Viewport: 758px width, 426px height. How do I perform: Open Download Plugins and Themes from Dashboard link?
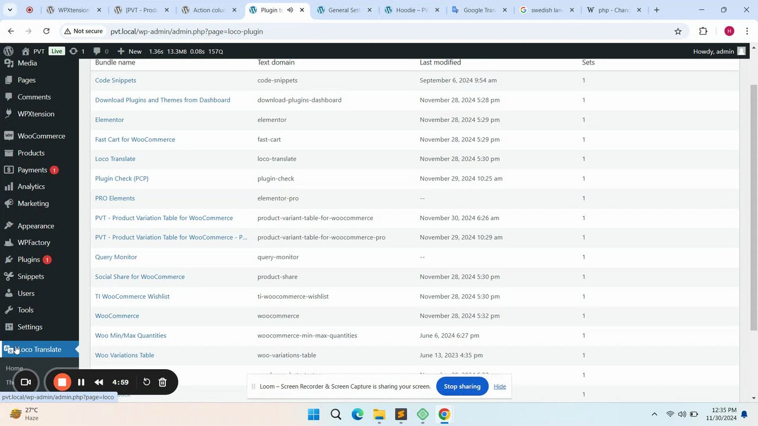click(162, 100)
